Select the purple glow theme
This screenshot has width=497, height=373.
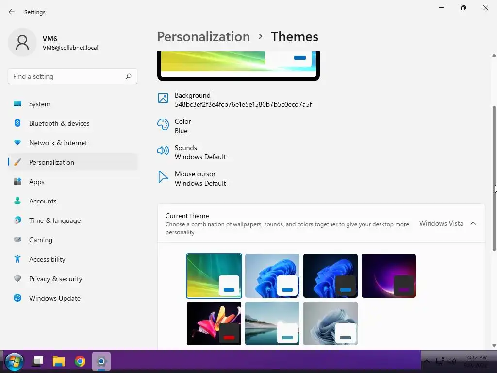[389, 276]
